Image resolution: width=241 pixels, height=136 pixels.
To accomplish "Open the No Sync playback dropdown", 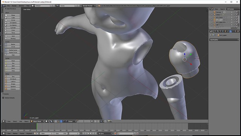I will [x=105, y=133].
